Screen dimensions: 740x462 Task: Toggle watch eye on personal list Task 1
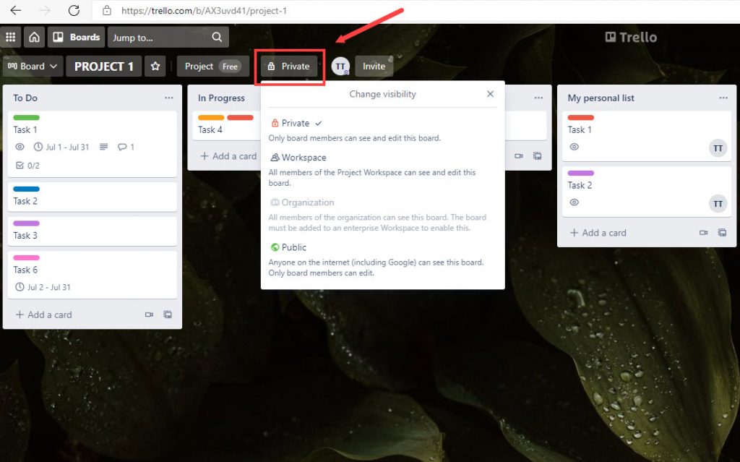[574, 147]
